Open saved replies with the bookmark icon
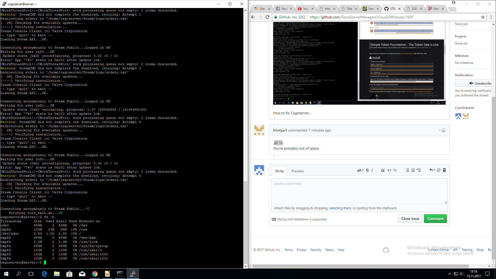 (444, 170)
